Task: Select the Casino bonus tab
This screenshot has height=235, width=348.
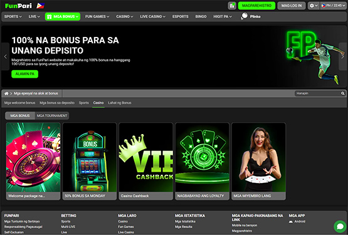Action: point(98,103)
